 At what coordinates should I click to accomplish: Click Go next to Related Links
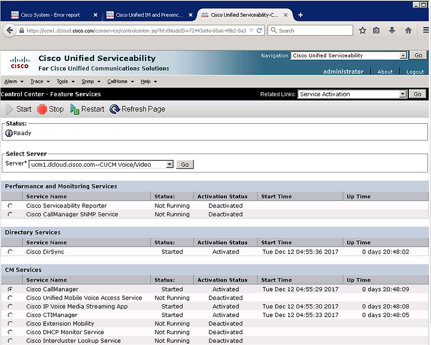click(x=418, y=94)
